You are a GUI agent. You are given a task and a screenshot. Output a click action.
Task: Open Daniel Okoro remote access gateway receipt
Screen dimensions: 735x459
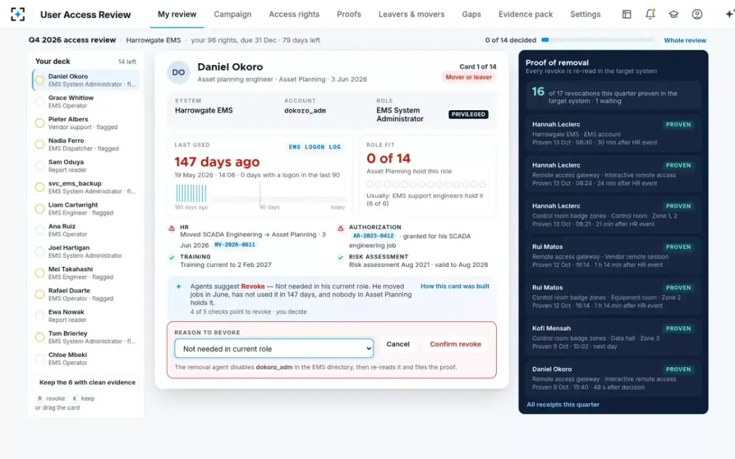(x=613, y=378)
